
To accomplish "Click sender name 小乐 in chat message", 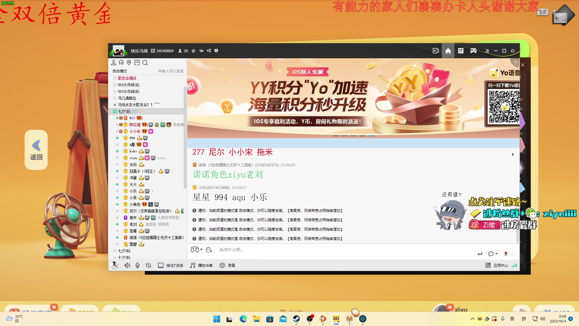I will coord(202,188).
